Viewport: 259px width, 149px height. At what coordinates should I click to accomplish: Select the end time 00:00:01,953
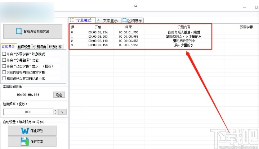(x=129, y=32)
